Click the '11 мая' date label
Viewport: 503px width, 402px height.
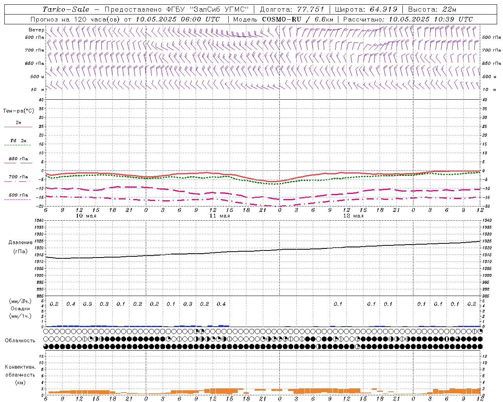point(220,216)
